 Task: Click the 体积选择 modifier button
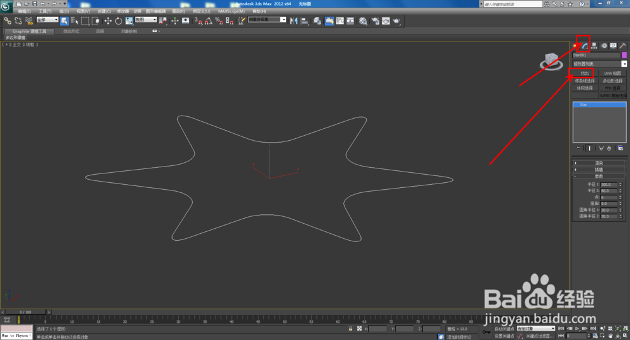click(585, 88)
